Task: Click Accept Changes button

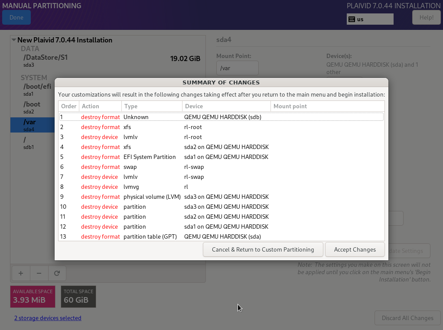Action: pos(355,249)
